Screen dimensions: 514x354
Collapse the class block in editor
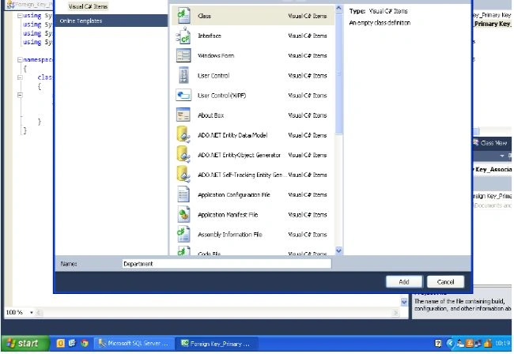[20, 77]
